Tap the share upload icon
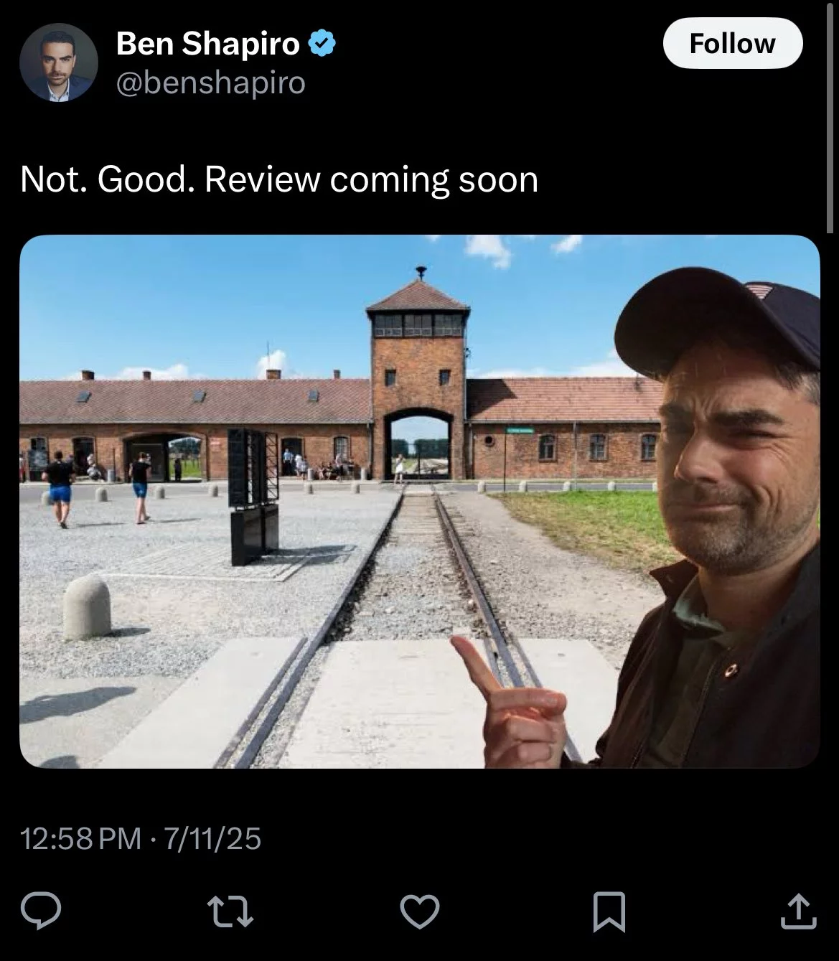The width and height of the screenshot is (839, 961). pos(797,911)
